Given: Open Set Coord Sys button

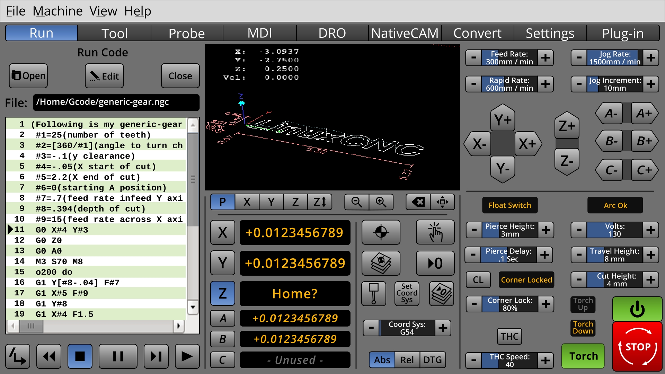Looking at the screenshot, I should click(407, 294).
